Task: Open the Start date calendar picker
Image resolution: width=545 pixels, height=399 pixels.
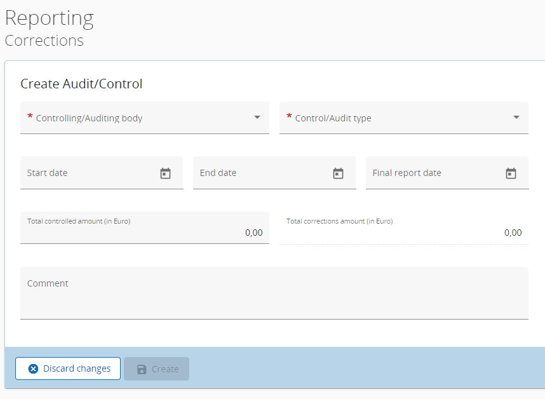Action: (165, 173)
